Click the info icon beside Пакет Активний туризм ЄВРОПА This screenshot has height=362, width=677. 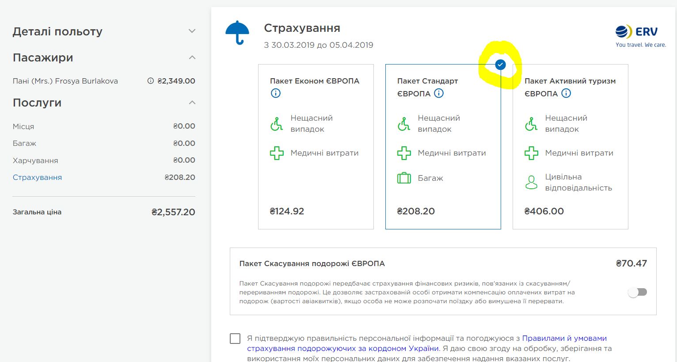click(x=566, y=93)
